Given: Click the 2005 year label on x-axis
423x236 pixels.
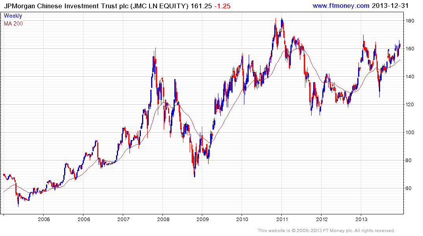Looking at the screenshot, I should pyautogui.click(x=44, y=219).
